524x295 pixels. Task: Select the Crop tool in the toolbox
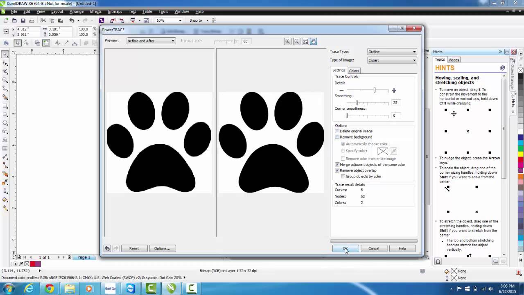(x=5, y=71)
